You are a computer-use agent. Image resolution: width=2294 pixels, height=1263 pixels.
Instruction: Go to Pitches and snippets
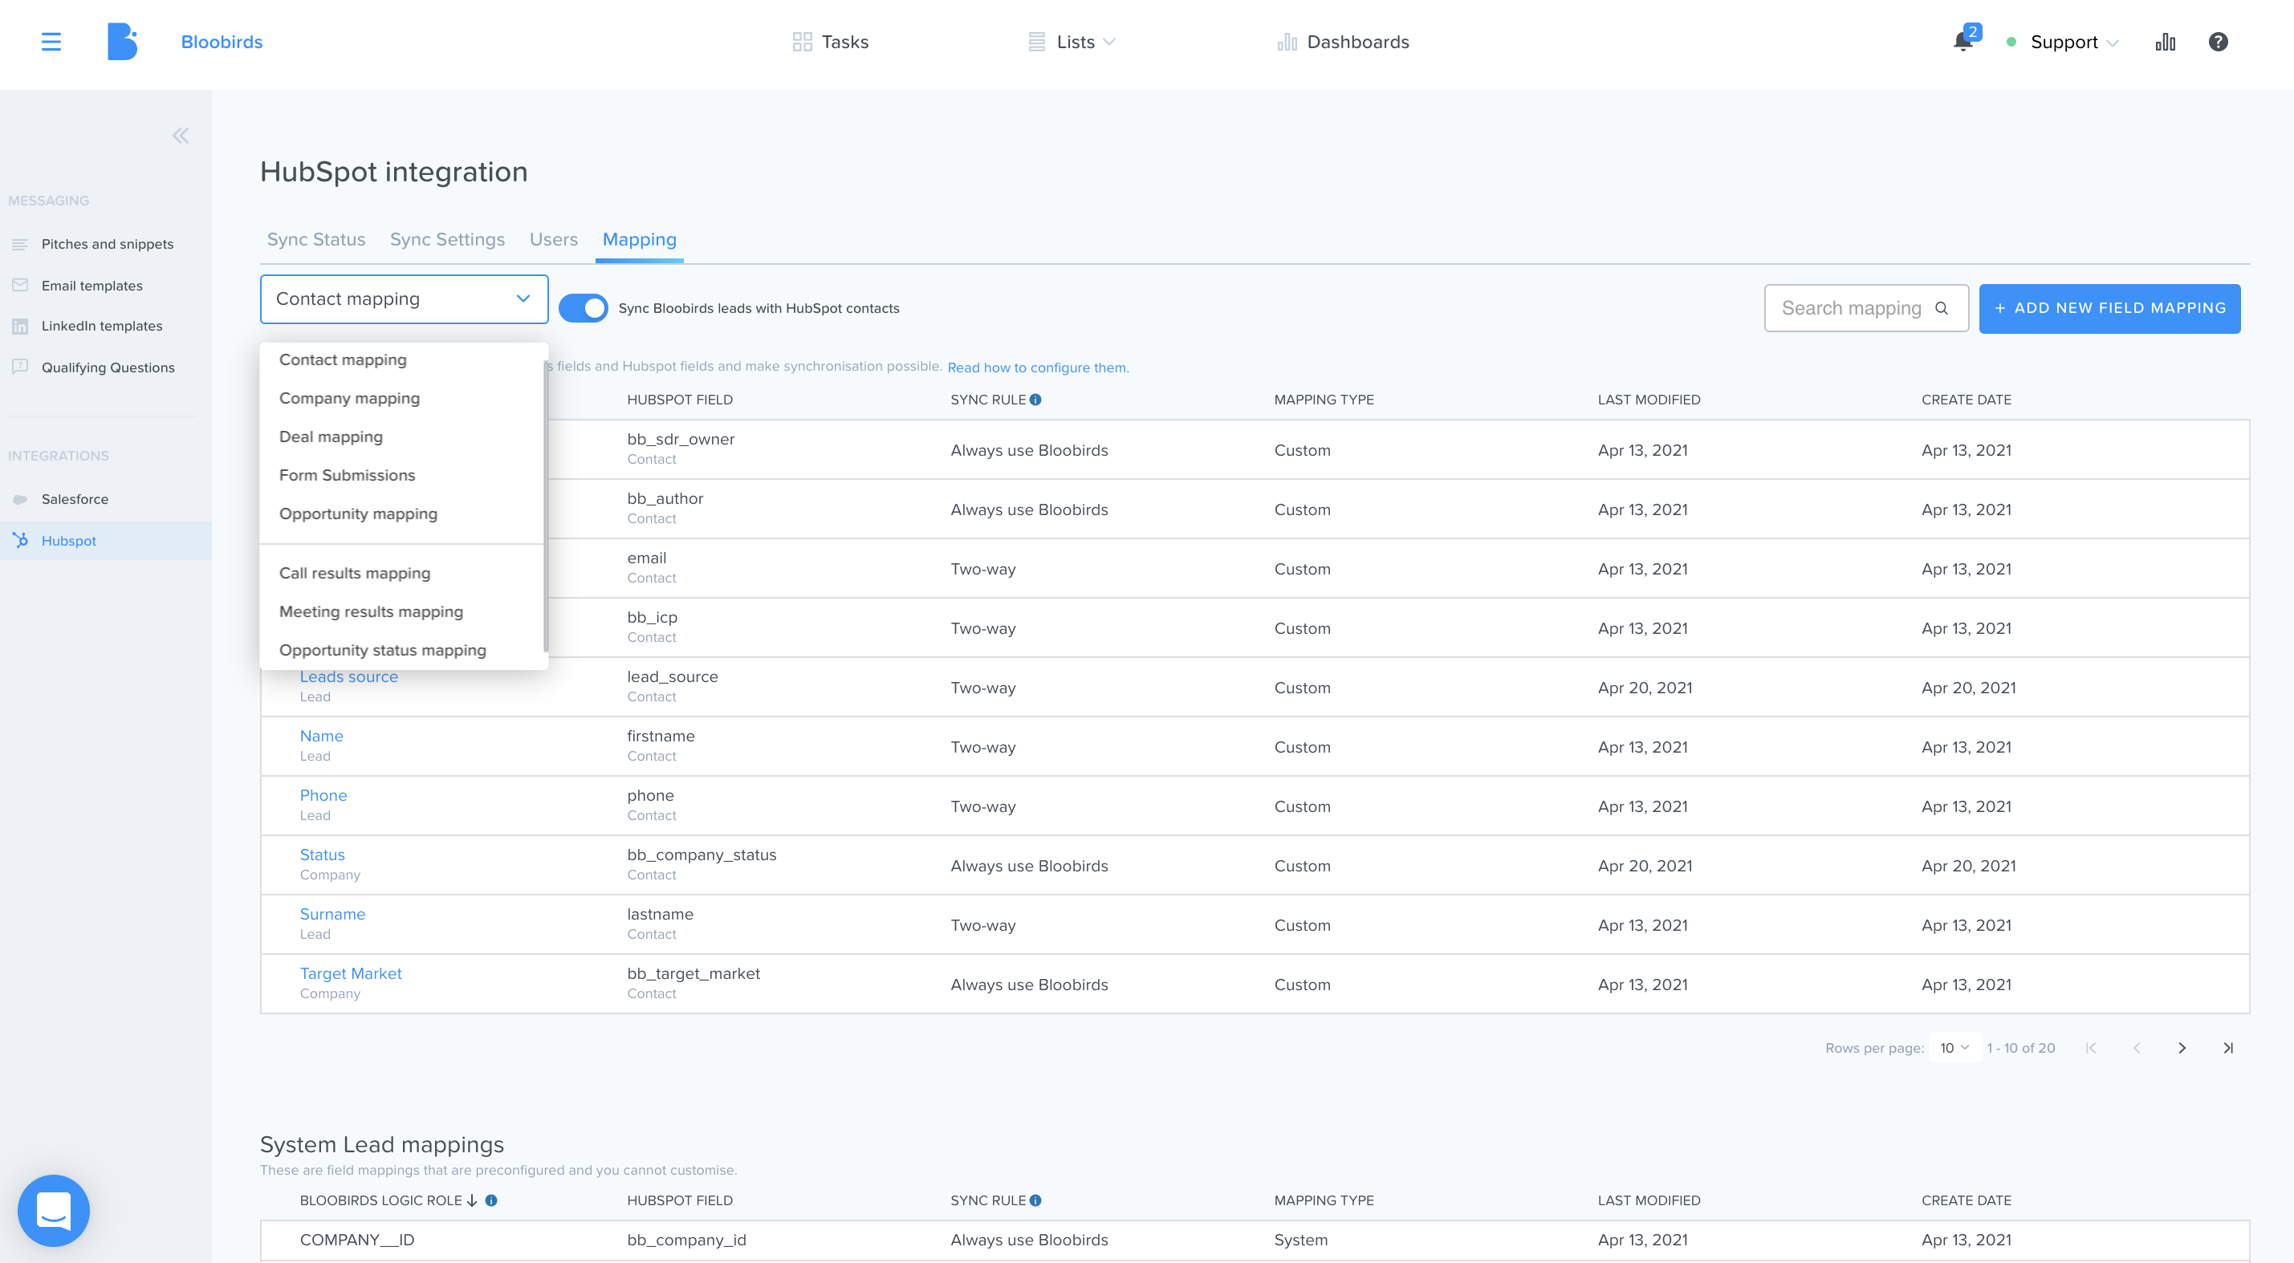[x=107, y=244]
